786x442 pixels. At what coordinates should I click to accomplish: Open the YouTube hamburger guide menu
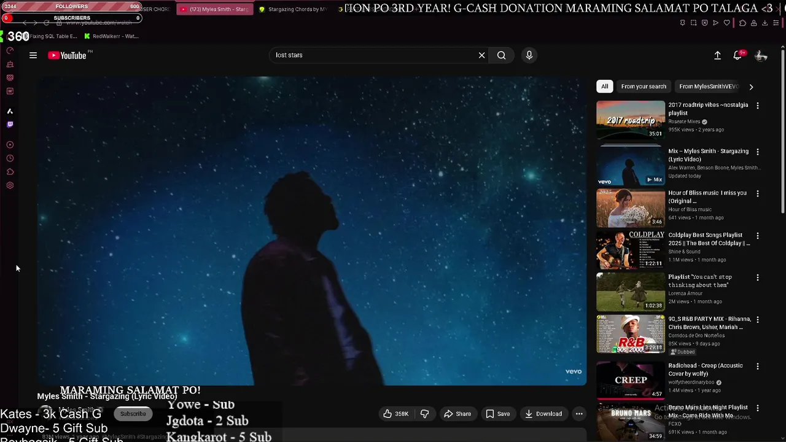(33, 55)
